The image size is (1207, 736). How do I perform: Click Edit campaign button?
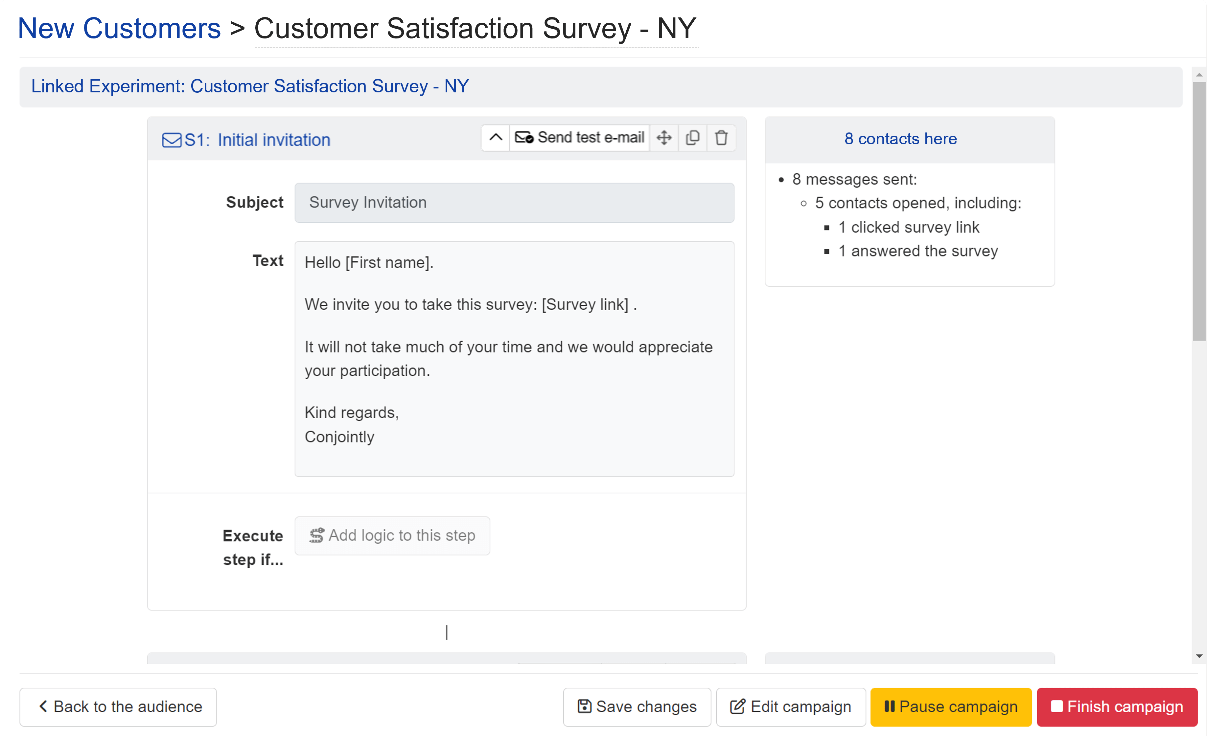pos(791,707)
